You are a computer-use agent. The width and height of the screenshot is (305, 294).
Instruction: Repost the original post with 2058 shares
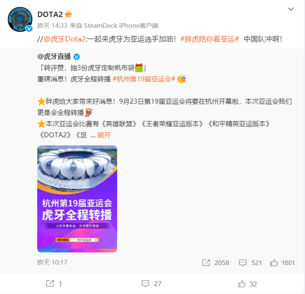click(215, 262)
